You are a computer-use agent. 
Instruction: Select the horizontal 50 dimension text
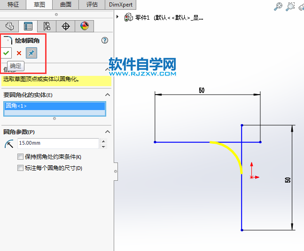point(202,90)
